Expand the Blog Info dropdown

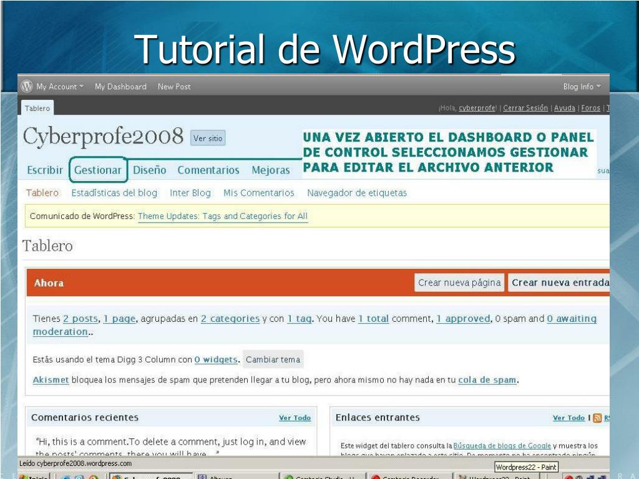click(582, 86)
